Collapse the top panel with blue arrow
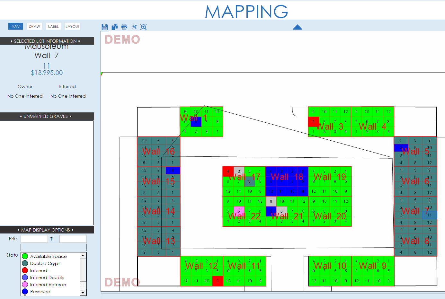This screenshot has width=445, height=299. coord(298,27)
